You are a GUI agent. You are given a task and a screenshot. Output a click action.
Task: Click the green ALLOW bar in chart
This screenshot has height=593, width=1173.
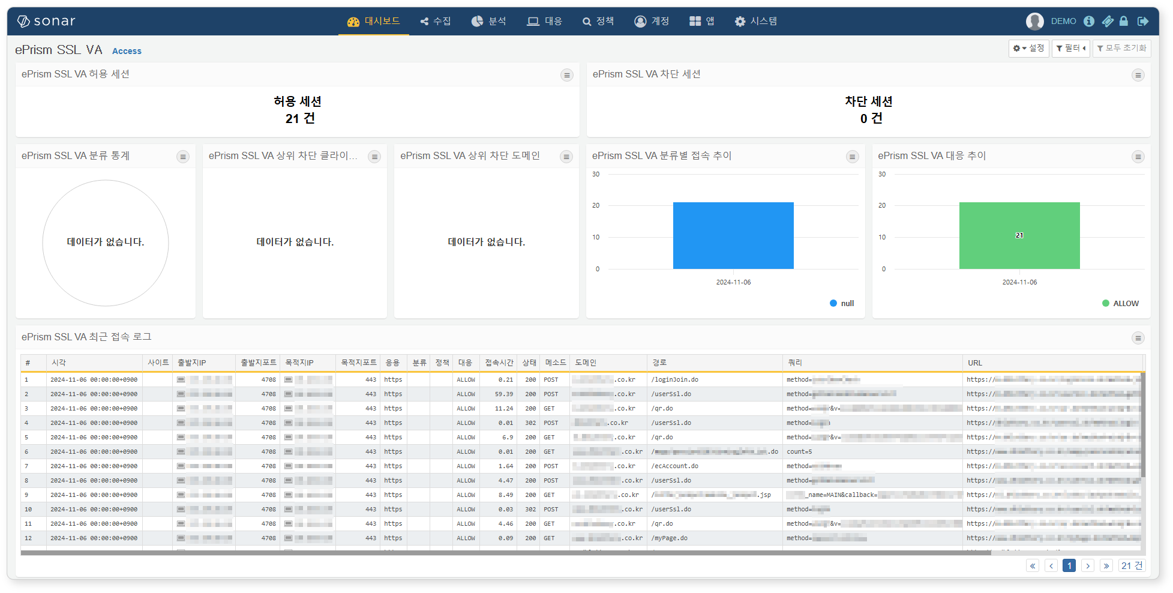click(x=1019, y=235)
